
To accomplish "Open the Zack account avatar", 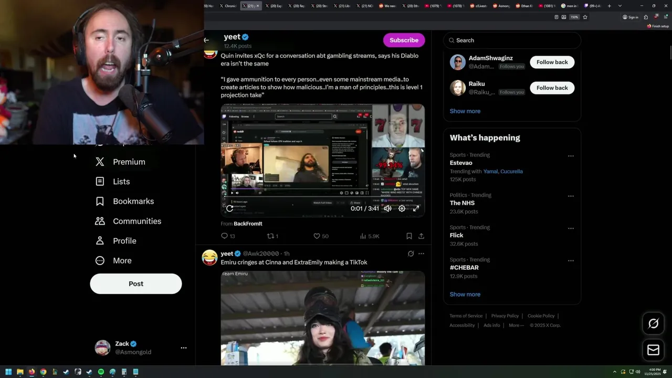I will point(102,348).
